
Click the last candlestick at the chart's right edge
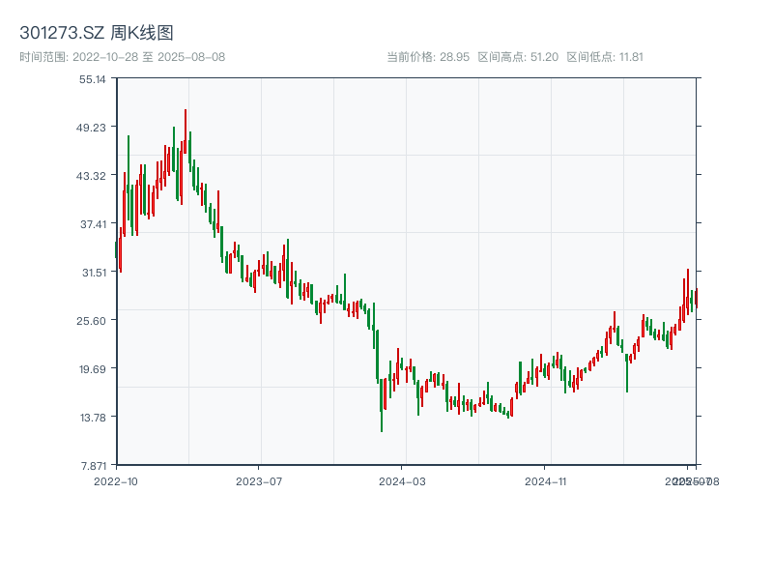[696, 299]
